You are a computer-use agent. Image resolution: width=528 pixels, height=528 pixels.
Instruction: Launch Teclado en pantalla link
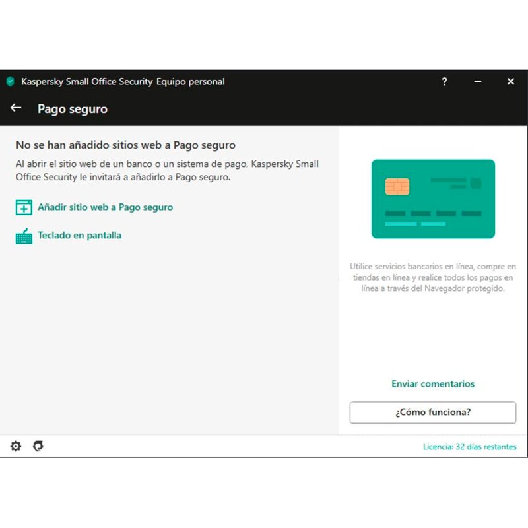point(79,236)
